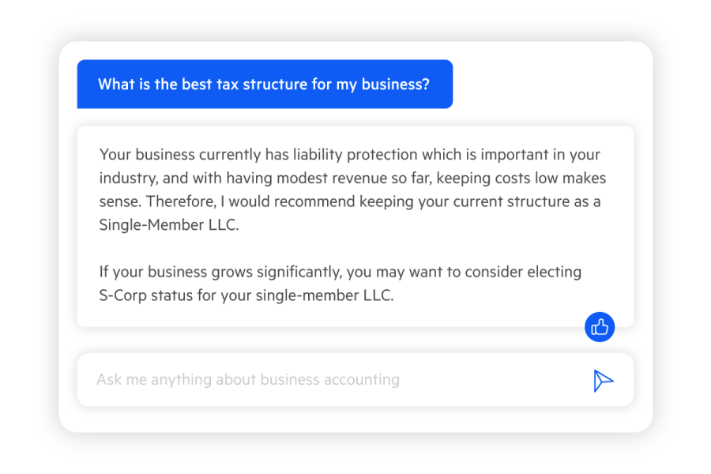
Task: Focus the 'Ask me anything about business accounting' field
Action: 355,380
